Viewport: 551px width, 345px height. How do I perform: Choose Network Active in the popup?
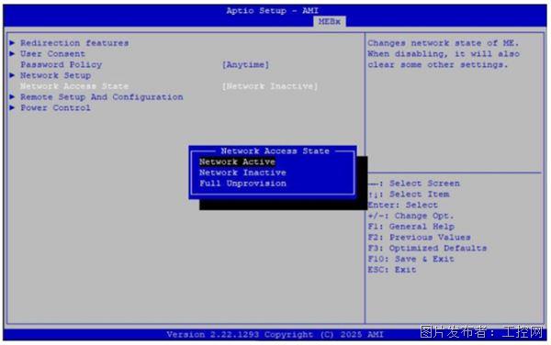click(x=237, y=161)
